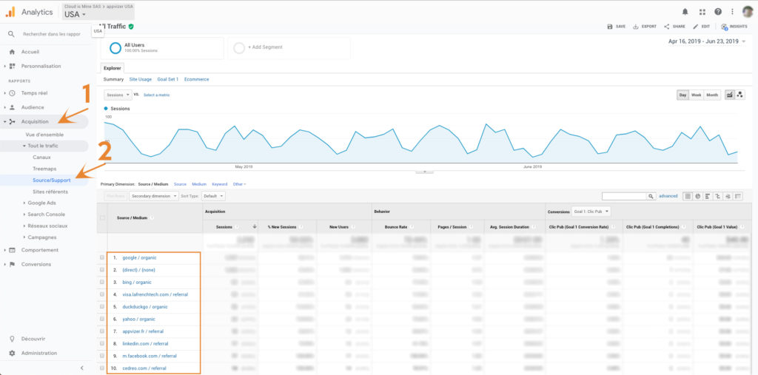The image size is (758, 375).
Task: Expand the Réseaux sociaux tree item
Action: (x=24, y=226)
